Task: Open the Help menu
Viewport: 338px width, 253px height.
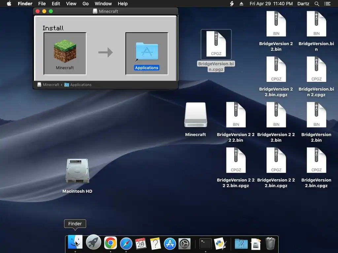Action: pos(123,4)
